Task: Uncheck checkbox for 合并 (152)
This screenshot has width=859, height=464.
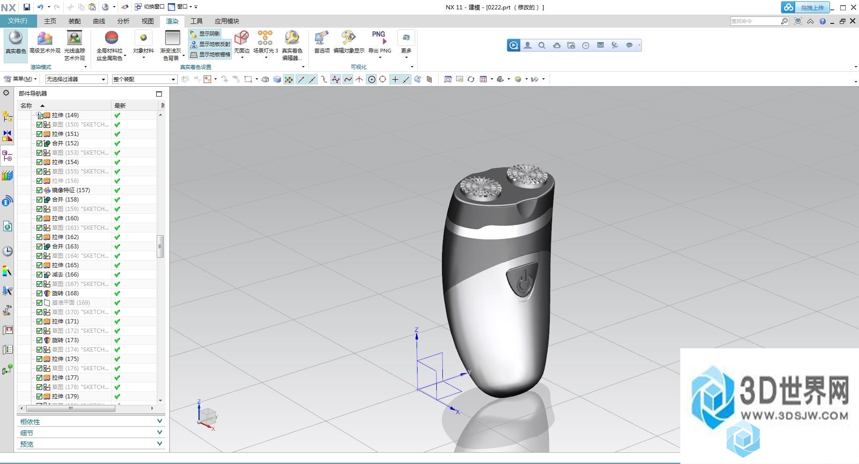Action: [39, 143]
